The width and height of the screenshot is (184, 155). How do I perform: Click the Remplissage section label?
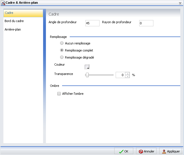(58, 37)
